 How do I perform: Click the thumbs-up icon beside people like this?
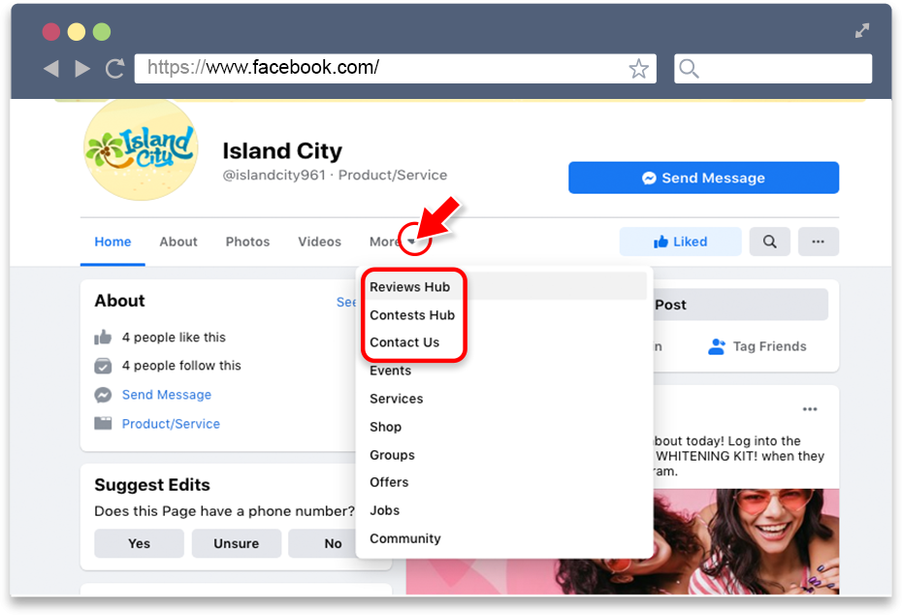103,338
